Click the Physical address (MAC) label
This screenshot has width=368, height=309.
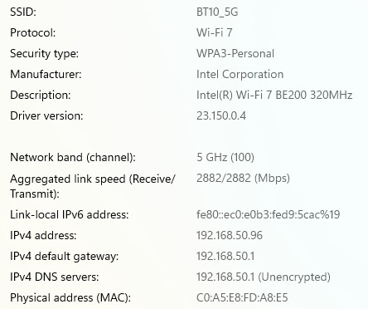(x=70, y=297)
